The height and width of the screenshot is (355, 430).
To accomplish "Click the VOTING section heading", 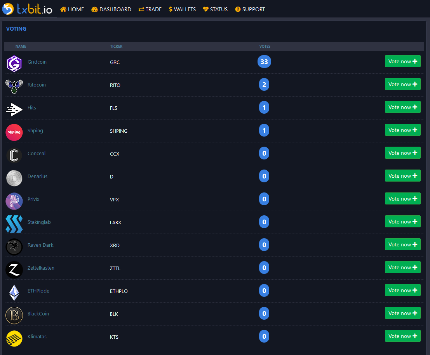I will point(16,29).
